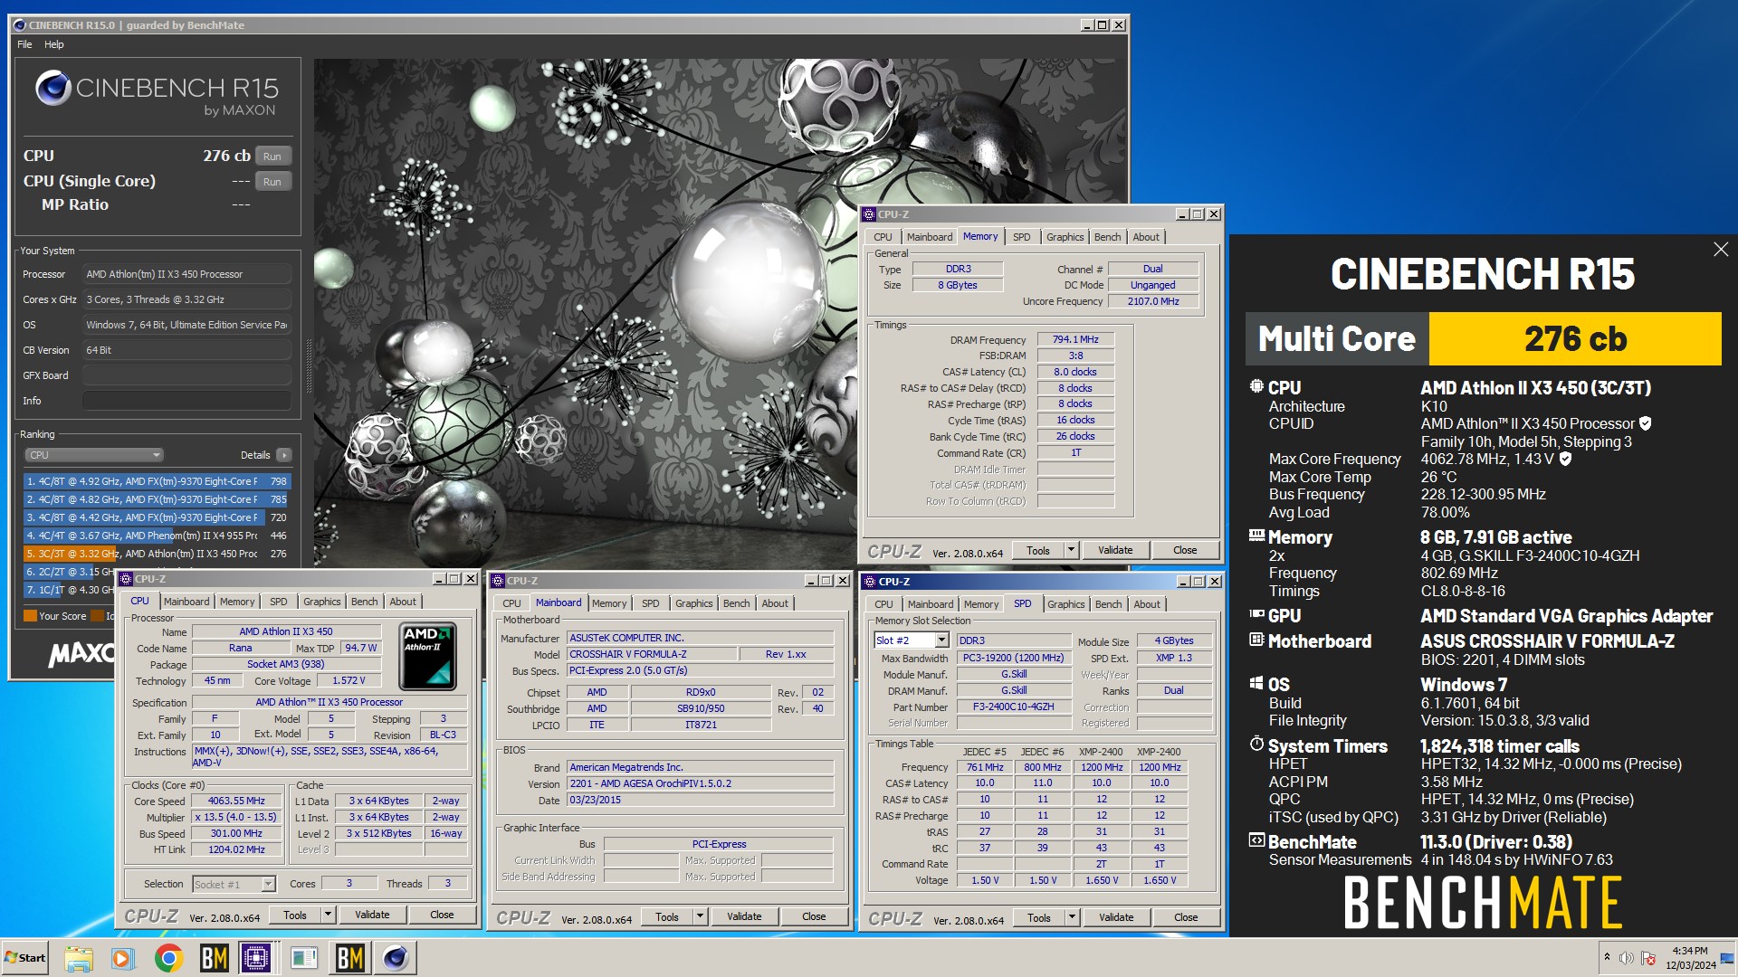Open the Windows Start menu

[25, 958]
